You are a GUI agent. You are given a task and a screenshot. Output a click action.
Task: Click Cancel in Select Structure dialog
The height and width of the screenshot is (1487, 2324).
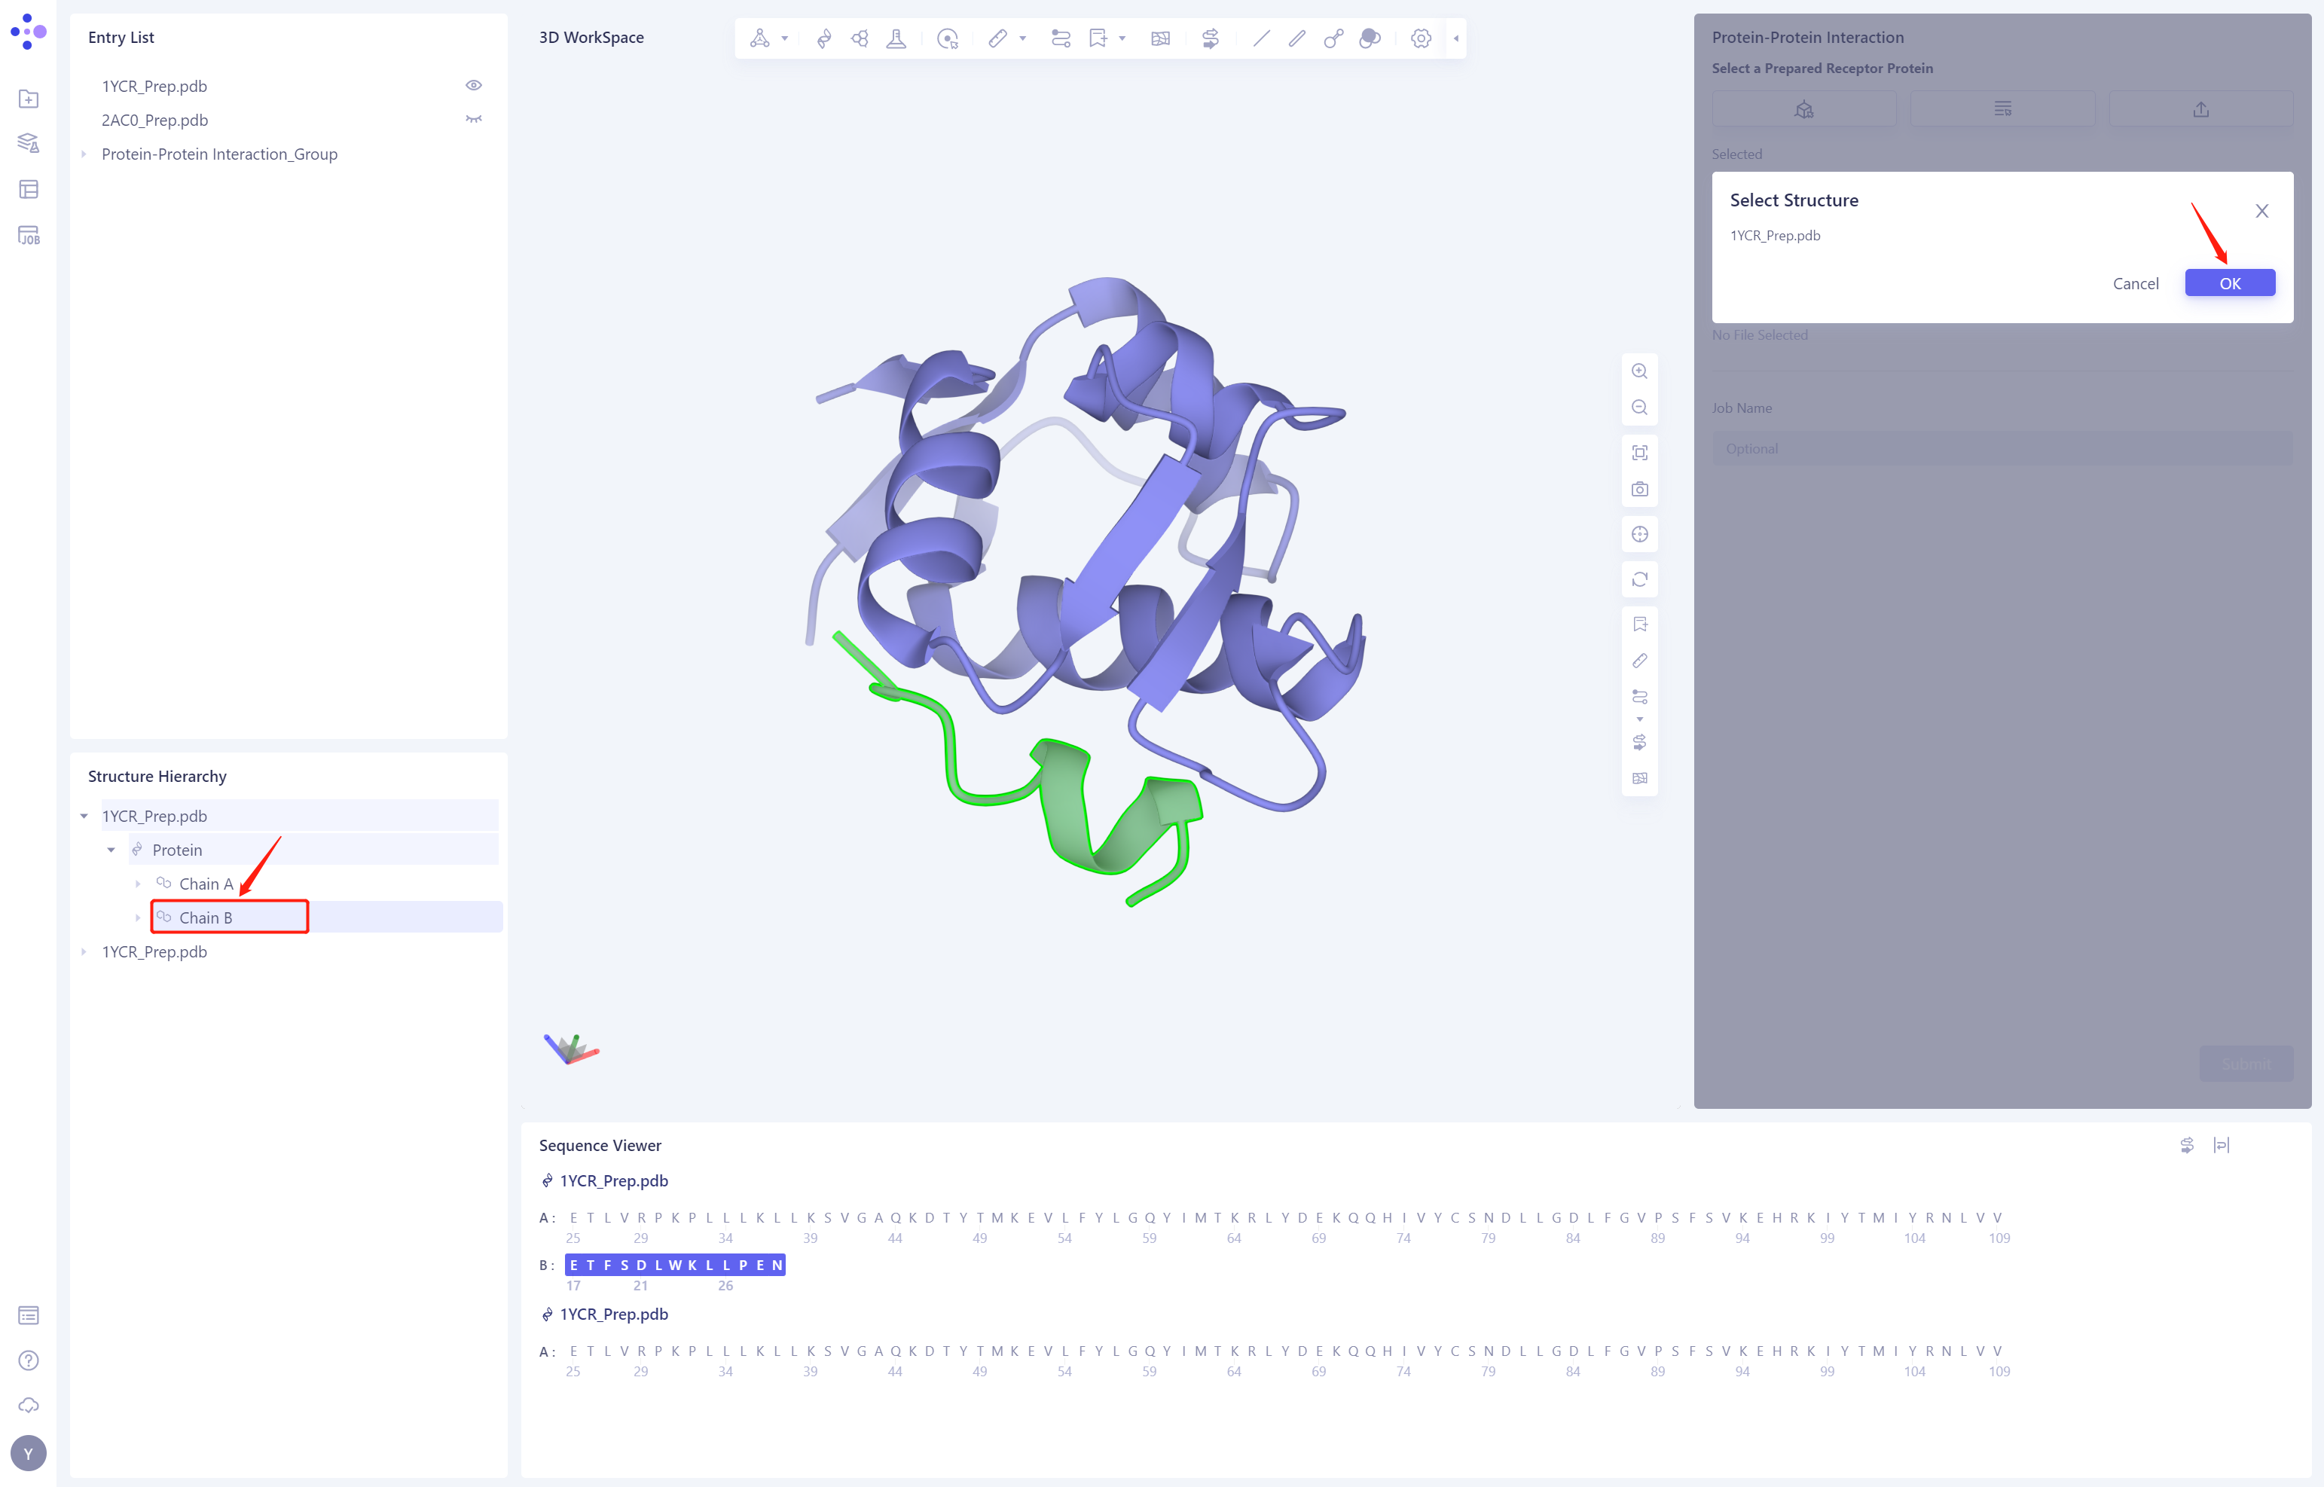(x=2135, y=283)
